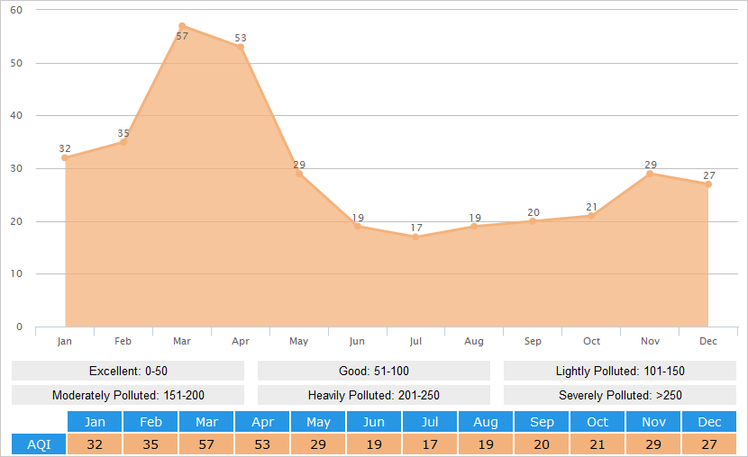Click the 'May' table column header

pyautogui.click(x=318, y=422)
